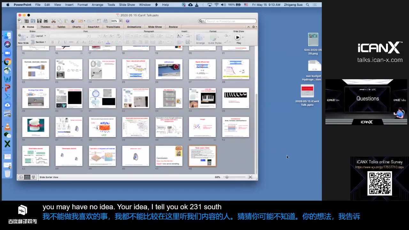Click the Print icon in toolbar
409x230 pixels.
pyautogui.click(x=46, y=21)
